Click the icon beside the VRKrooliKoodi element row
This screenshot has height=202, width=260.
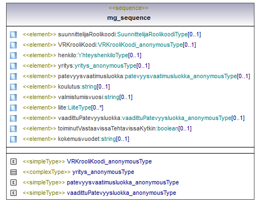[13, 45]
